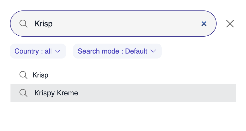Click the 'Default' value in search mode filter
The height and width of the screenshot is (131, 246).
coord(136,51)
